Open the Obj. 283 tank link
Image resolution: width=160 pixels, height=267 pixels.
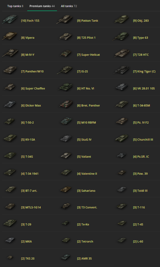point(141,21)
